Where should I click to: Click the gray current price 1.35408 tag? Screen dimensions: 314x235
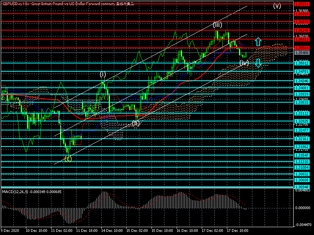(x=302, y=52)
